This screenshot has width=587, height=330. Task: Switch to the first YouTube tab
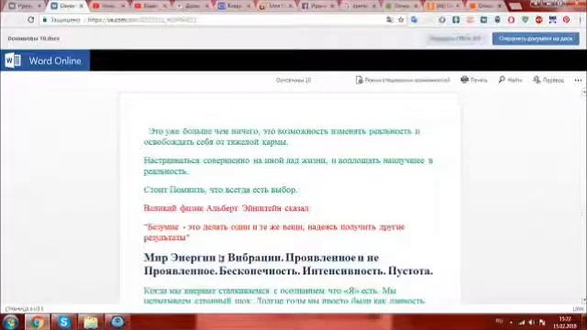click(108, 6)
